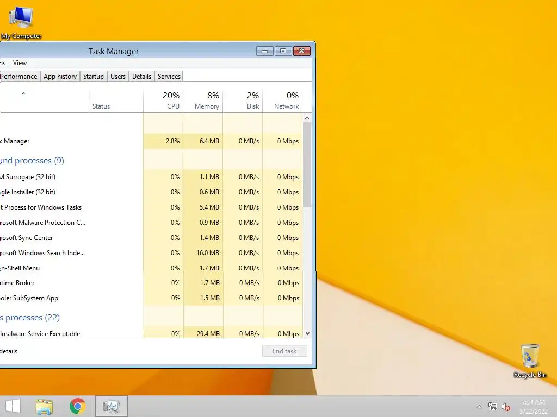The height and width of the screenshot is (417, 557).
Task: Click the 16.0 MB memory value
Action: [x=207, y=253]
